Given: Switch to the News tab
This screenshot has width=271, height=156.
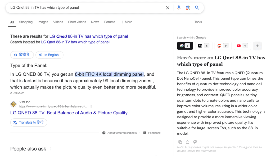Looking at the screenshot, I should click(95, 22).
